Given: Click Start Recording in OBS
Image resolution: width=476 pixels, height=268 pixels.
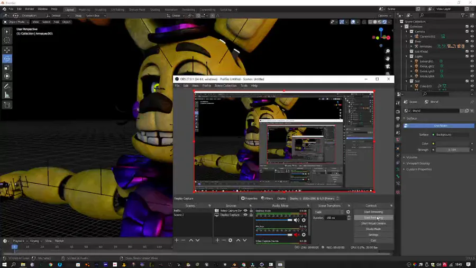Looking at the screenshot, I should (x=373, y=218).
